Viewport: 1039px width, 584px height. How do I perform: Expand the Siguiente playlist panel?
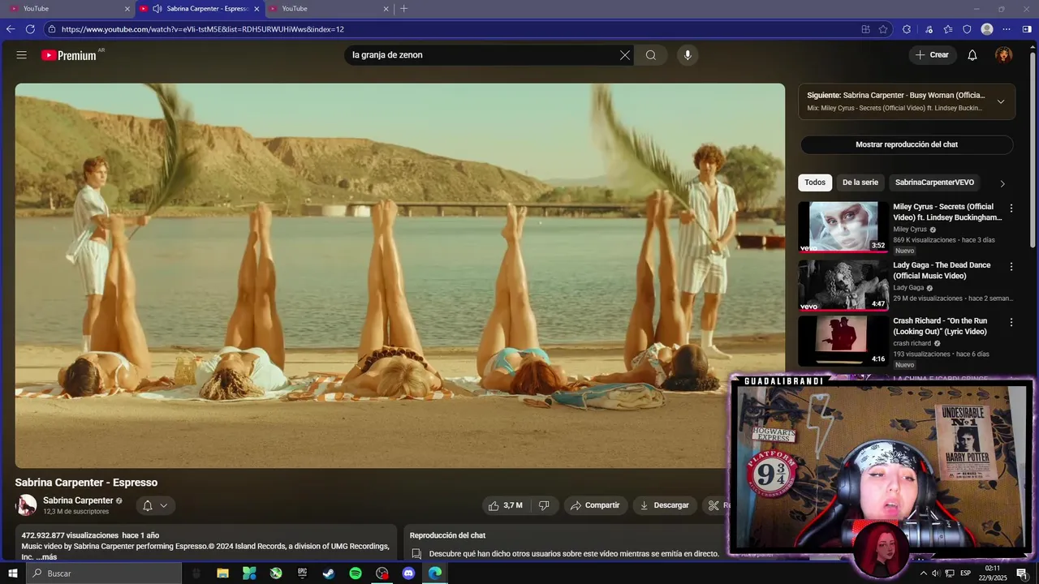pos(1000,101)
